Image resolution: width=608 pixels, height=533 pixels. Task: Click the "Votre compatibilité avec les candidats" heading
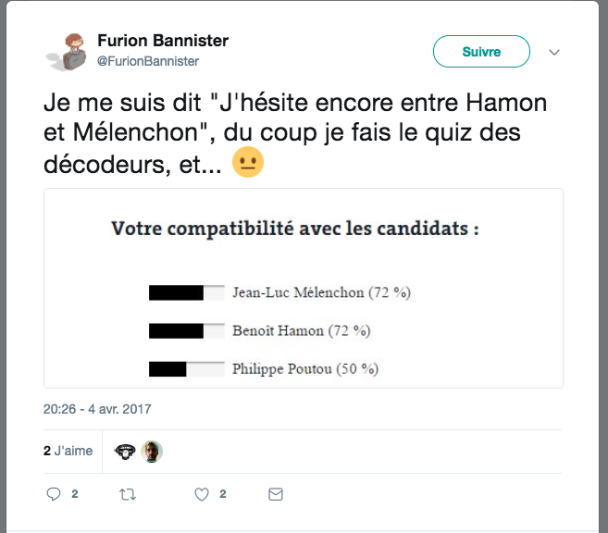tap(295, 229)
